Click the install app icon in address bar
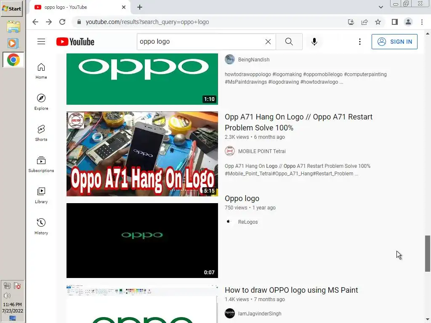The height and width of the screenshot is (323, 431). click(351, 22)
